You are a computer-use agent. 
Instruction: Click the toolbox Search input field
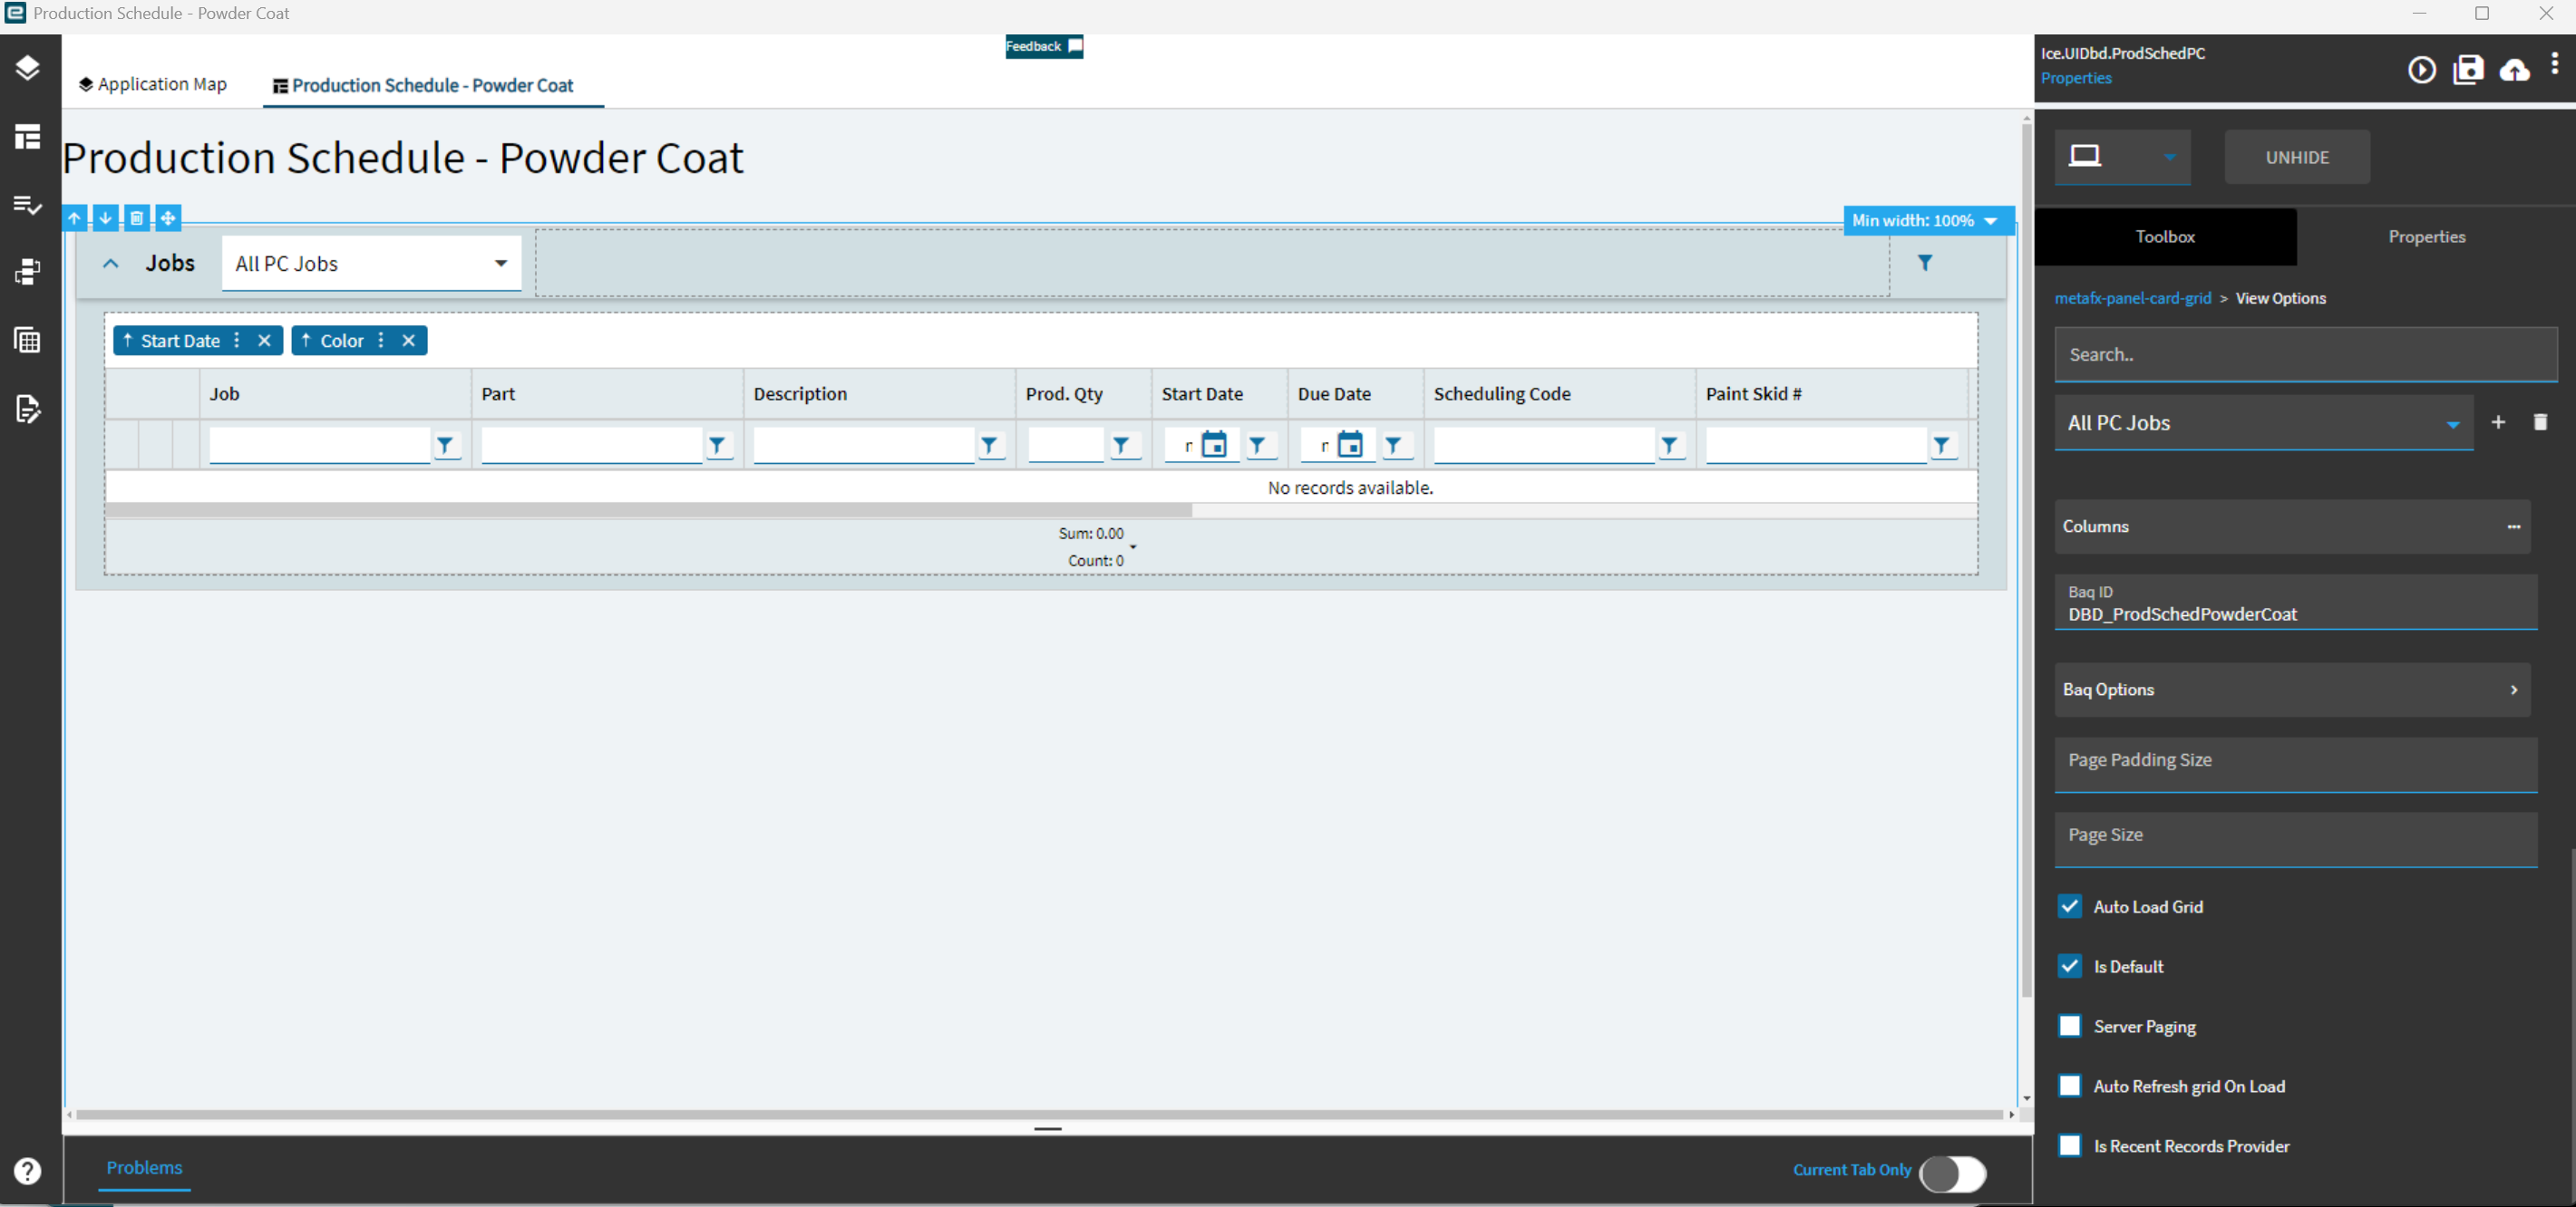coord(2305,354)
